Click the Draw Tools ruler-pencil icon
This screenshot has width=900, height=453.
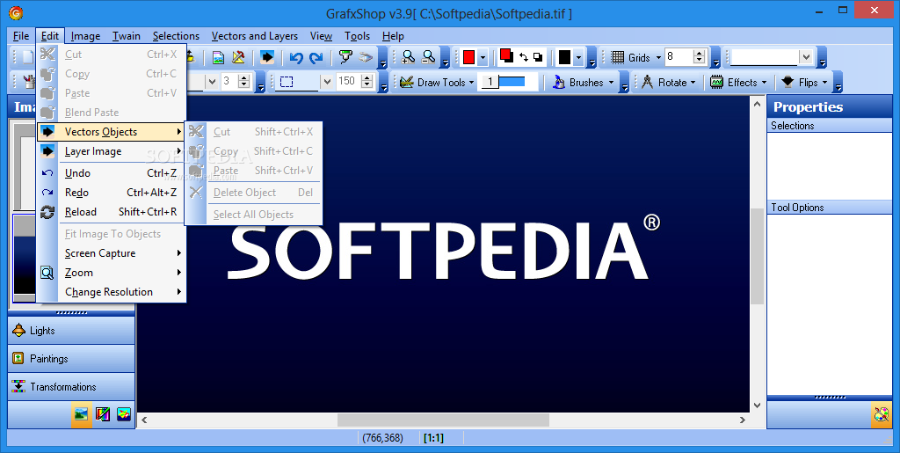pyautogui.click(x=407, y=82)
